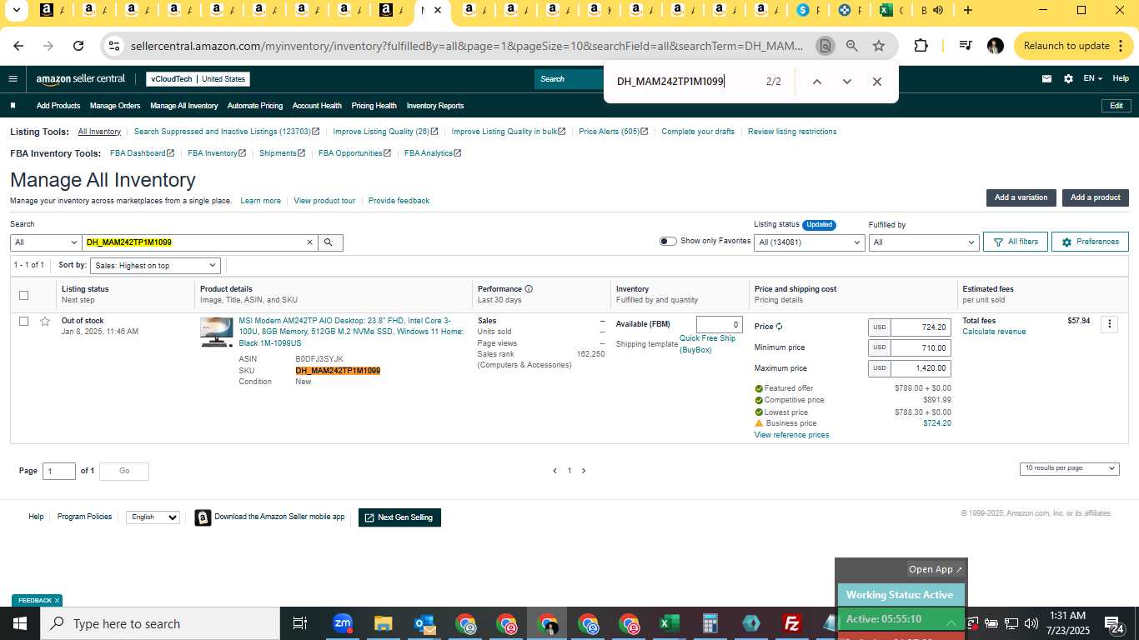Click the Price 724.20 input field
Image resolution: width=1139 pixels, height=640 pixels.
tap(921, 327)
